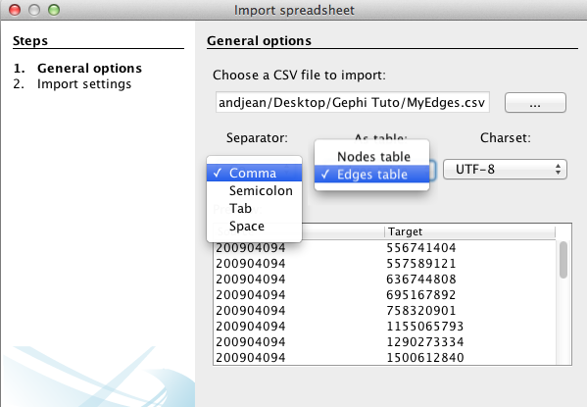Image resolution: width=587 pixels, height=407 pixels.
Task: Click the CSV file path field
Action: coord(352,102)
